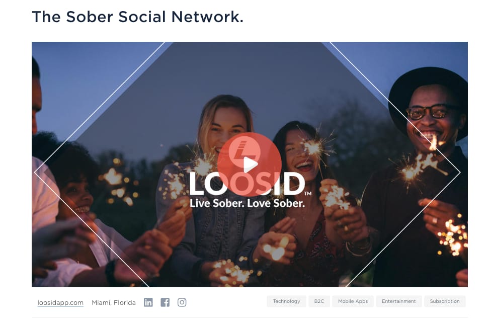Select the Mobile Apps tag
The image size is (488, 327).
[353, 301]
